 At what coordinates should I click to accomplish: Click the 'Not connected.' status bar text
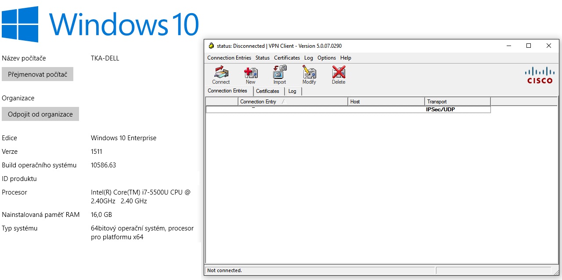tap(224, 270)
